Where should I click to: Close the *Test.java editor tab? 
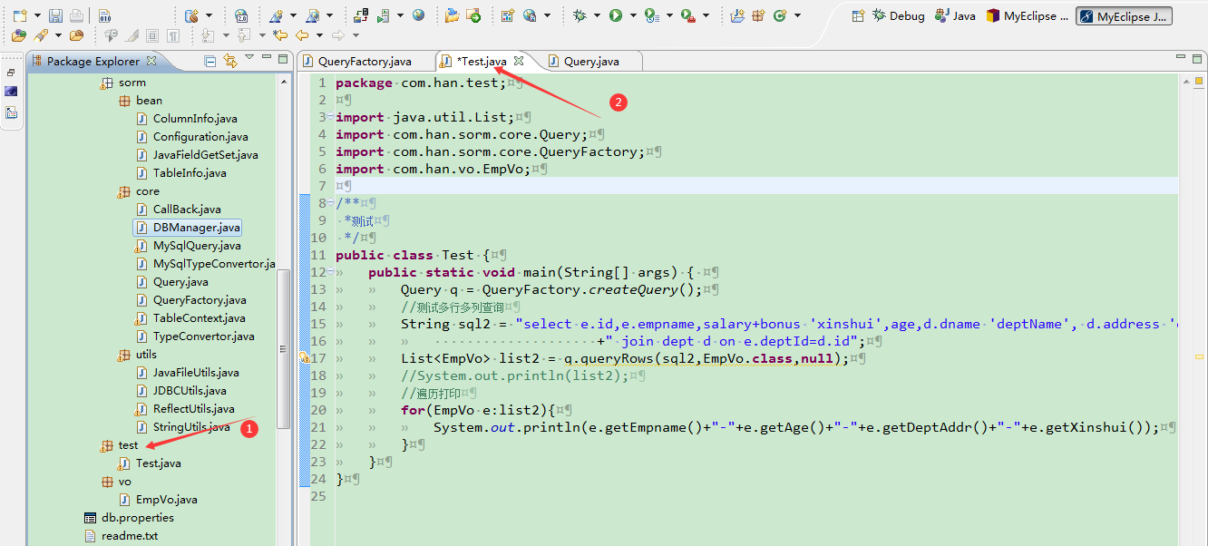(519, 61)
